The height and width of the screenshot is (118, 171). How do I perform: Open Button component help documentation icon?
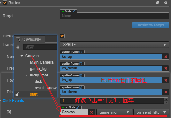tap(158, 3)
